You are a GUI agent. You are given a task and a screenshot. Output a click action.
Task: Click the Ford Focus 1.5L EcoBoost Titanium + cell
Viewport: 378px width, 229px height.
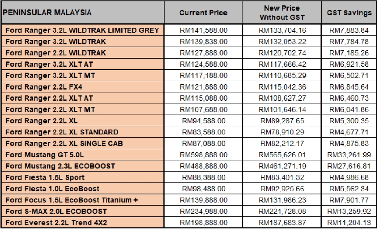pyautogui.click(x=83, y=200)
